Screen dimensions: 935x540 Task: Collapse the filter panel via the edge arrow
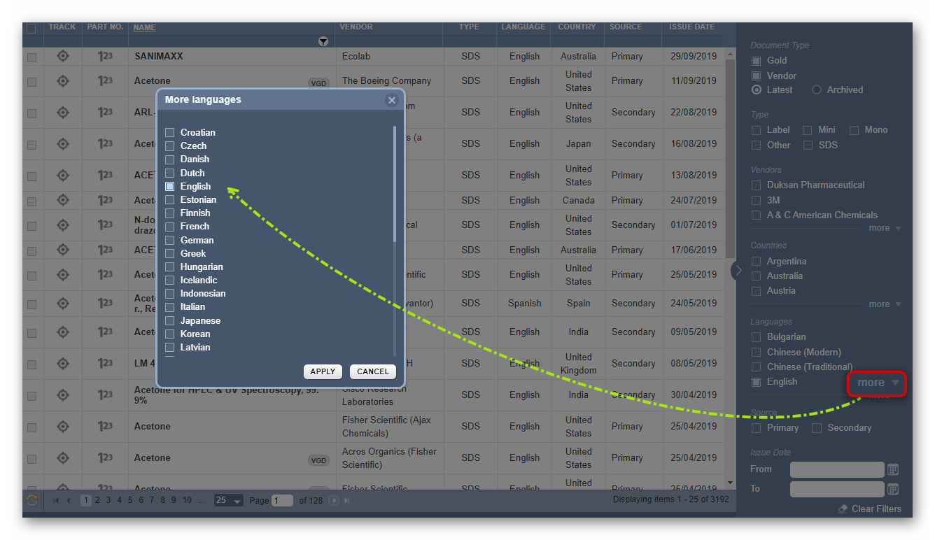pos(737,269)
